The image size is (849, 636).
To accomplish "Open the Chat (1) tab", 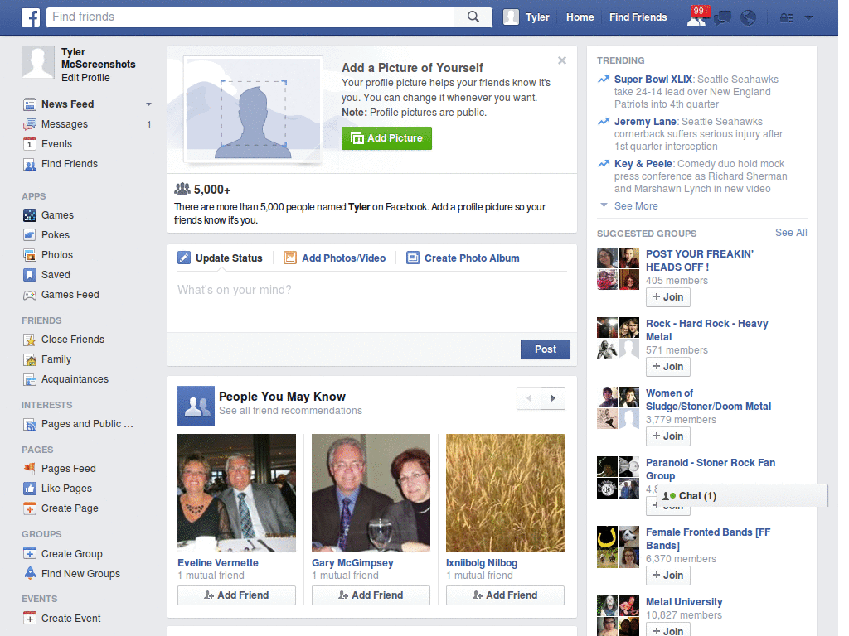I will pos(742,496).
